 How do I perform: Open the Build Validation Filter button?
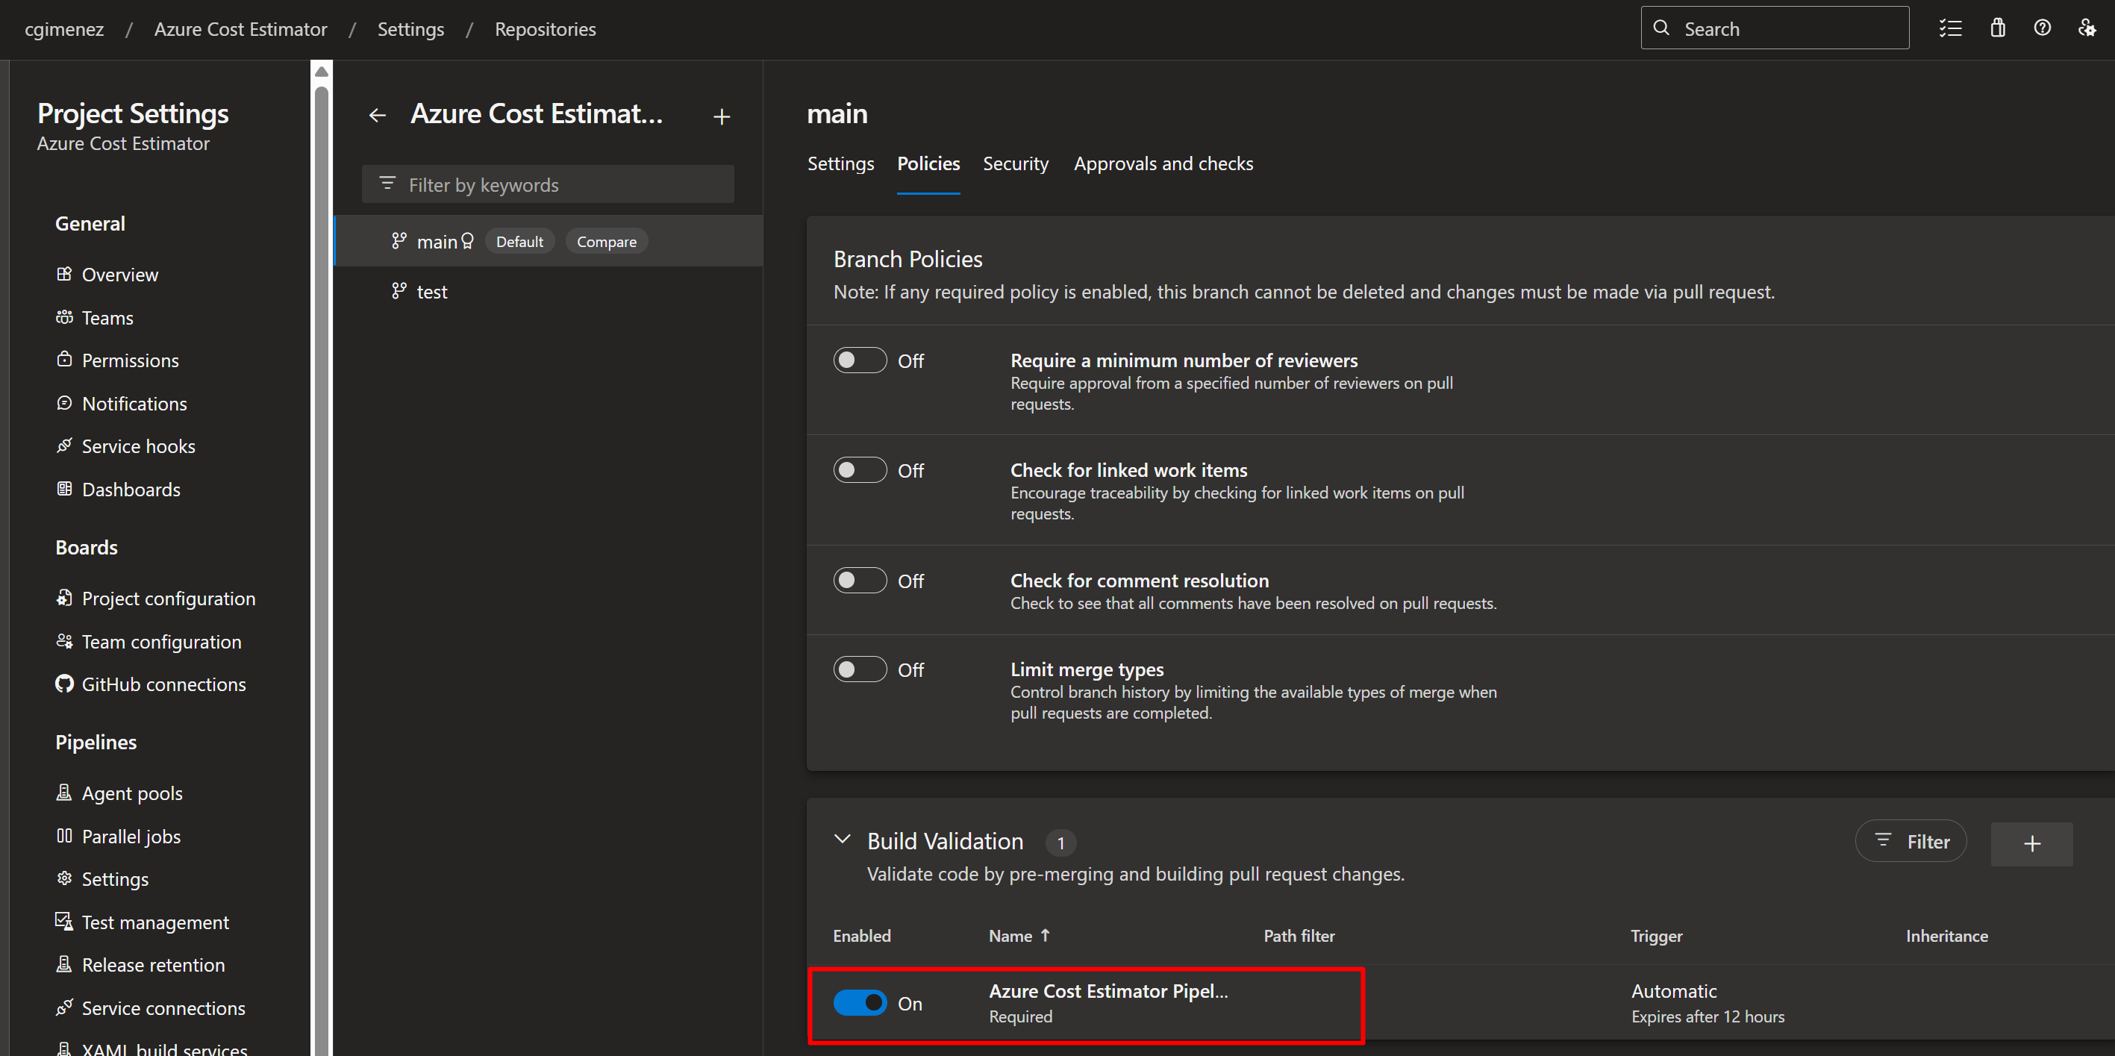[1911, 841]
